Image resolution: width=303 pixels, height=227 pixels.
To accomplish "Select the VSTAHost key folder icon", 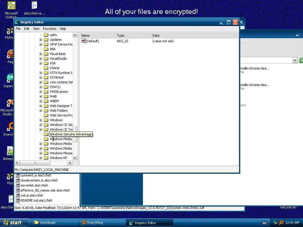I will coord(46,77).
